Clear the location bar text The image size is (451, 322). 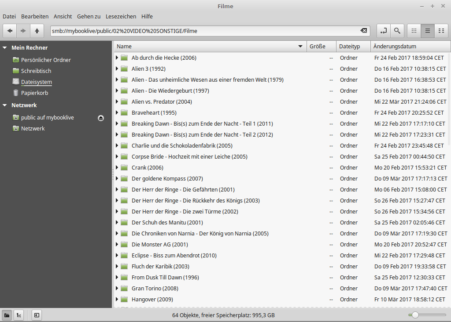363,31
